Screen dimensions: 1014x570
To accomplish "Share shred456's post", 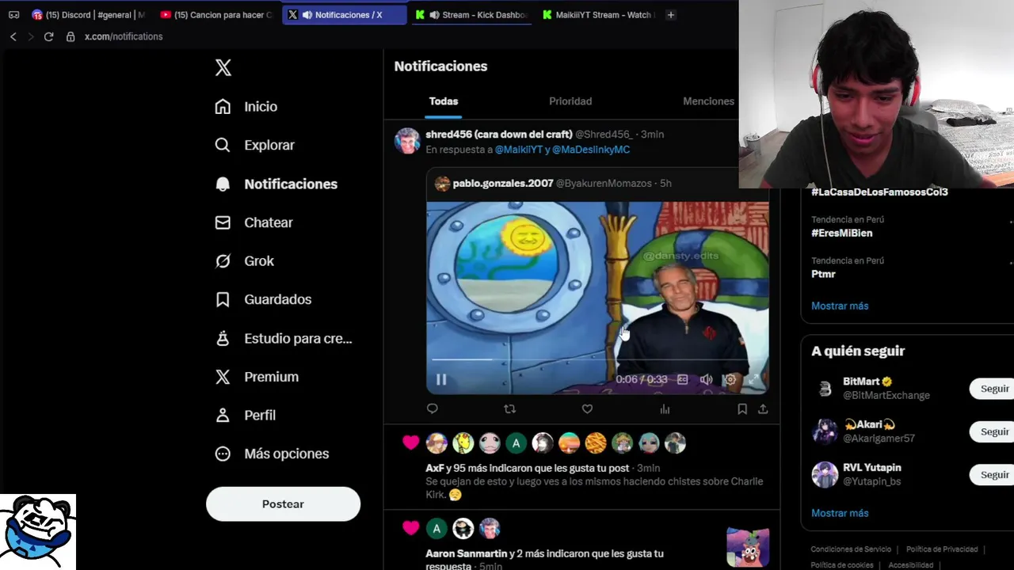I will (763, 409).
